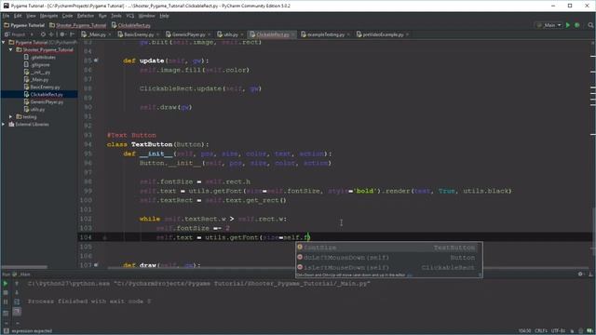Click line separator CRLF in status bar
Viewport: 596px width, 335px height.
click(540, 331)
